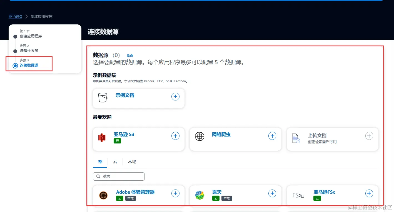Open the Adobe 体验管理器 title link

pos(135,192)
